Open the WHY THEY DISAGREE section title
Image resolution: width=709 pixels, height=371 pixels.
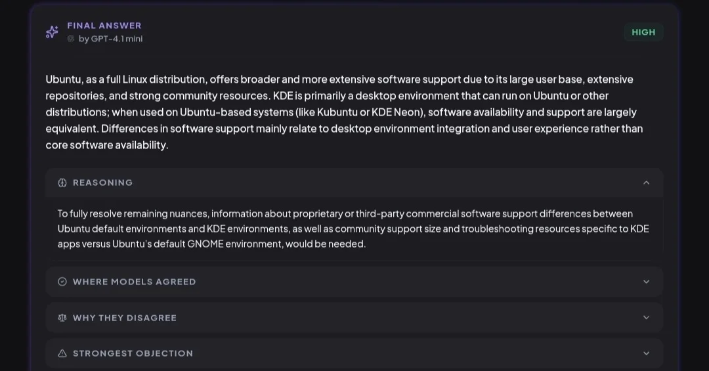124,318
